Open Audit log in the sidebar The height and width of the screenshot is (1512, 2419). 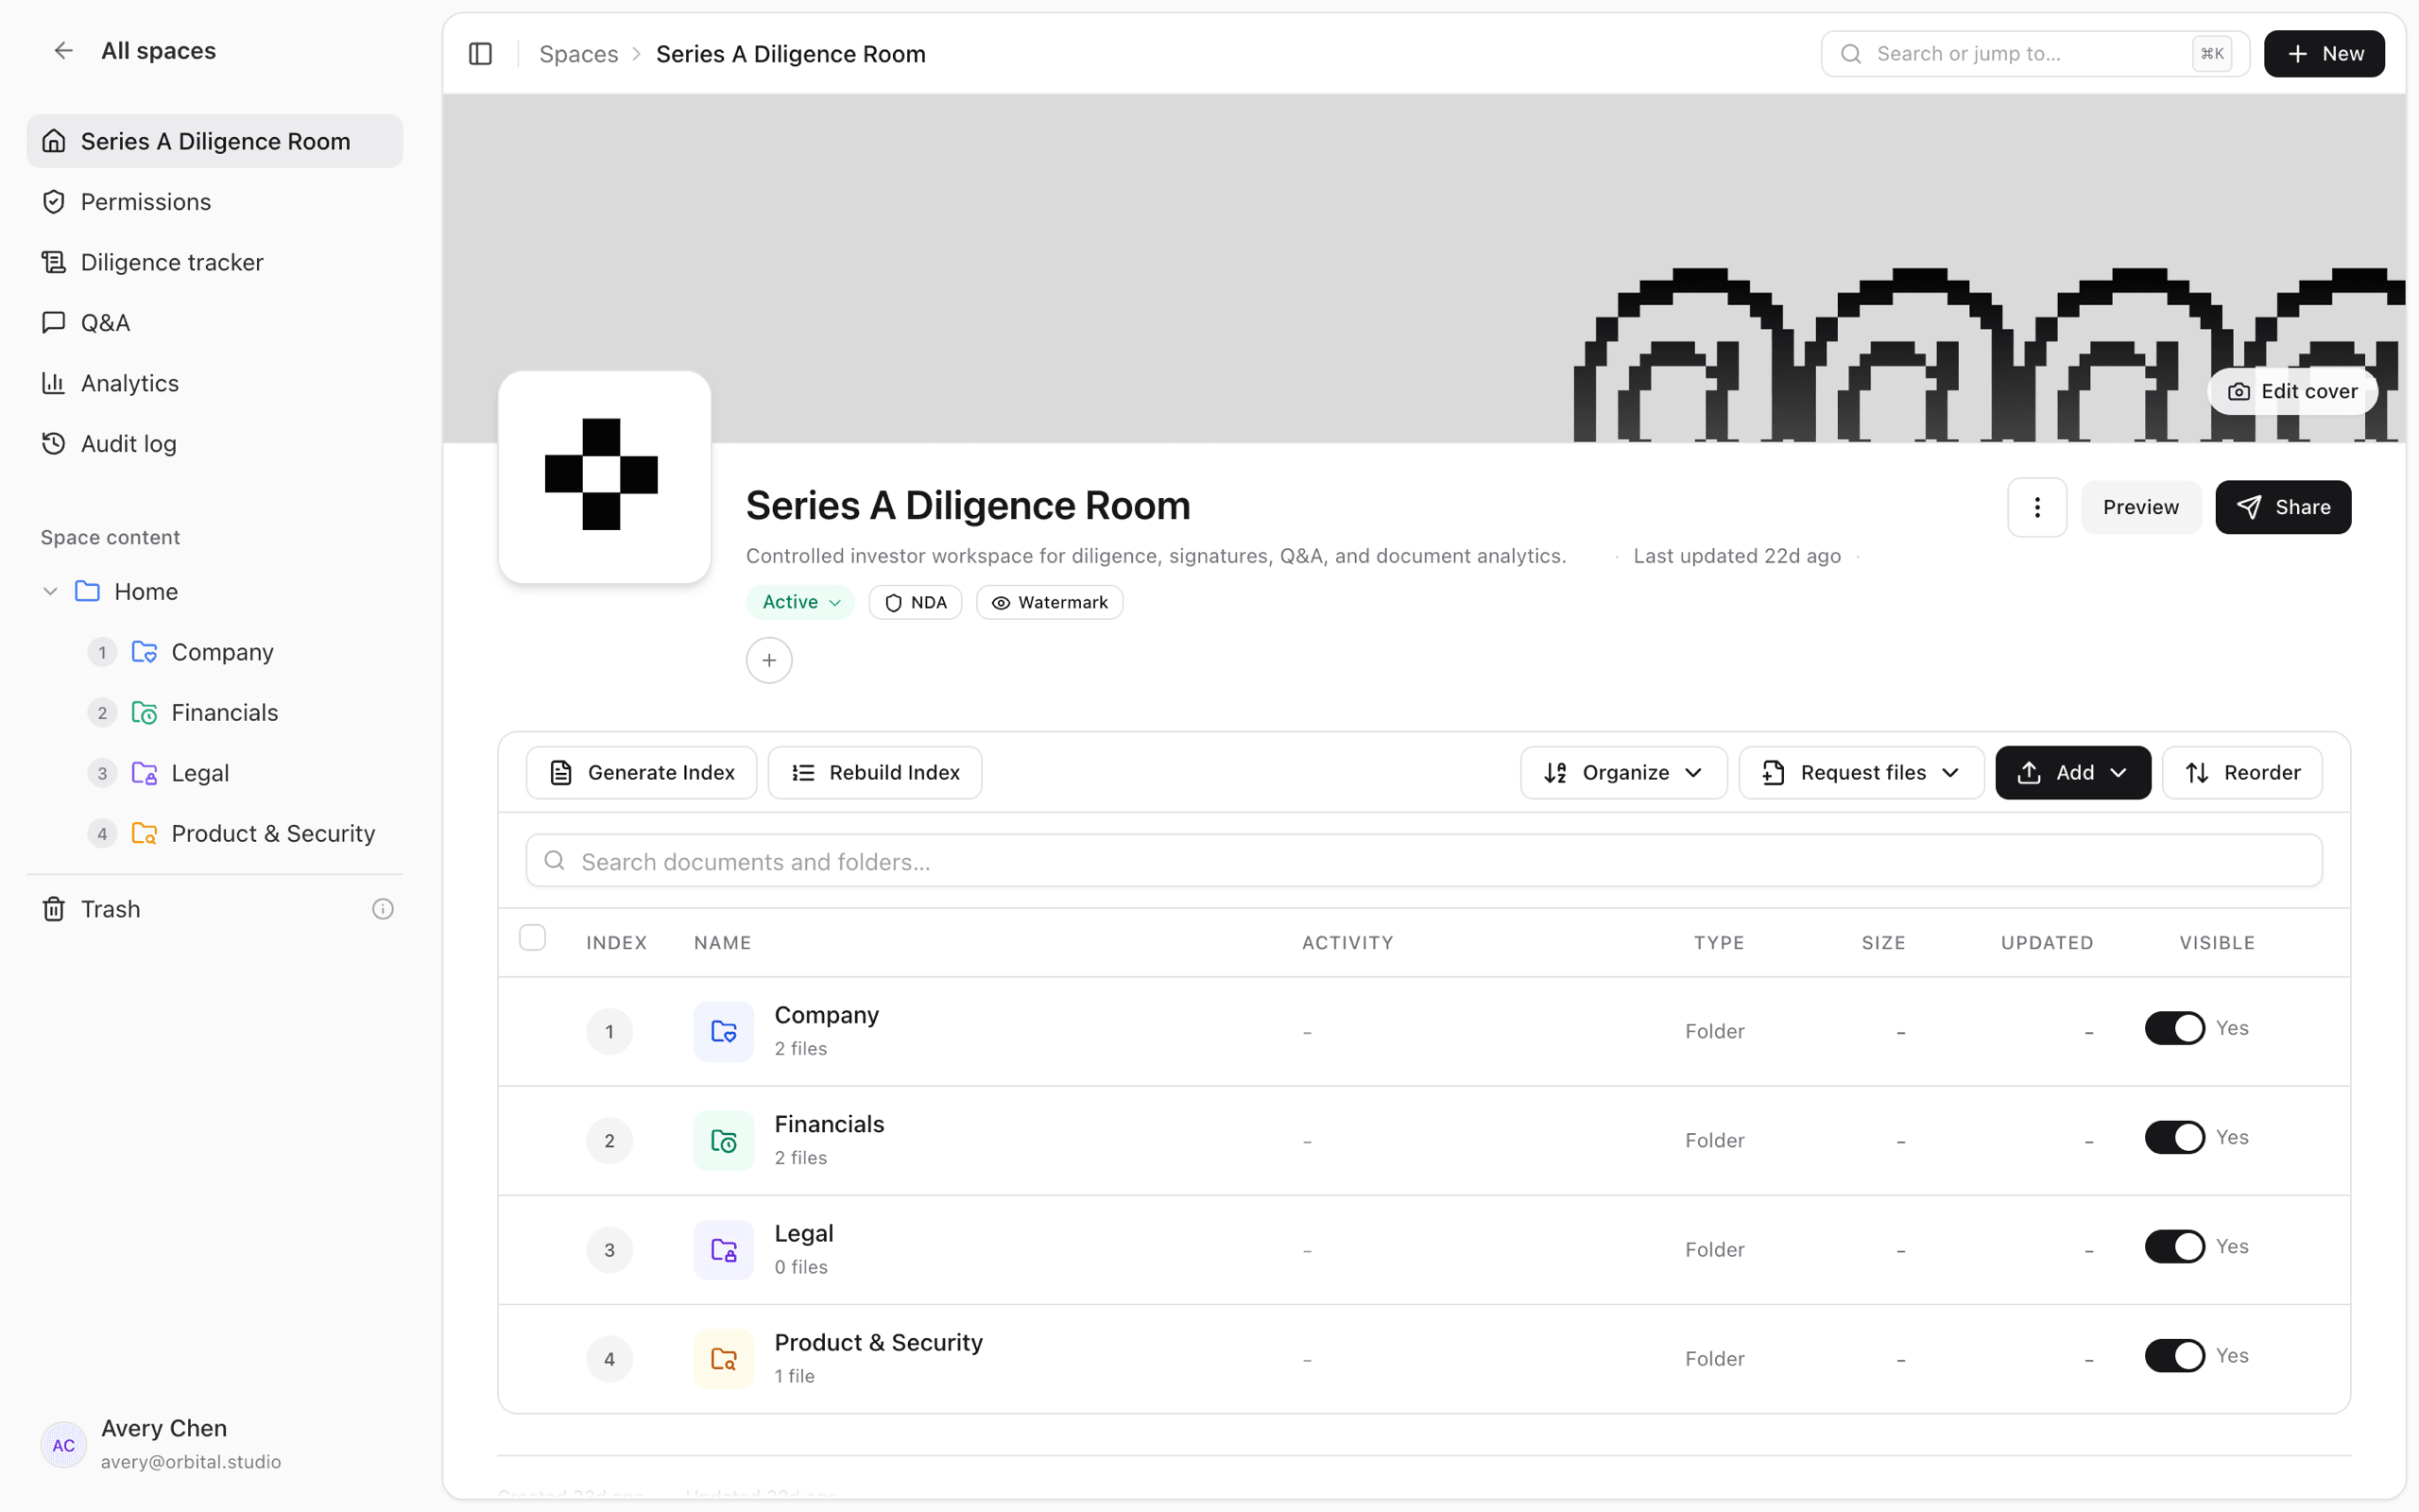tap(214, 444)
